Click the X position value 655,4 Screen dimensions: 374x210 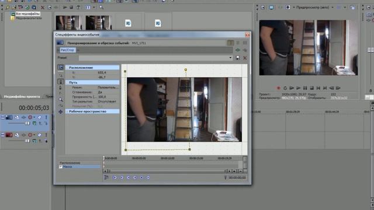(x=102, y=72)
